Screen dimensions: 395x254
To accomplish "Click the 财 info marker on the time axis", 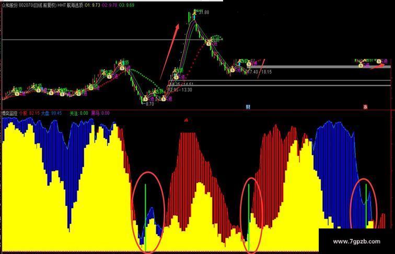I will [x=248, y=107].
